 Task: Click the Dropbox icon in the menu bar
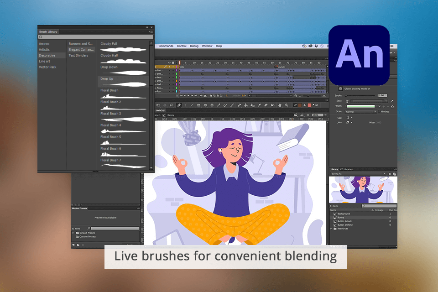pyautogui.click(x=316, y=46)
